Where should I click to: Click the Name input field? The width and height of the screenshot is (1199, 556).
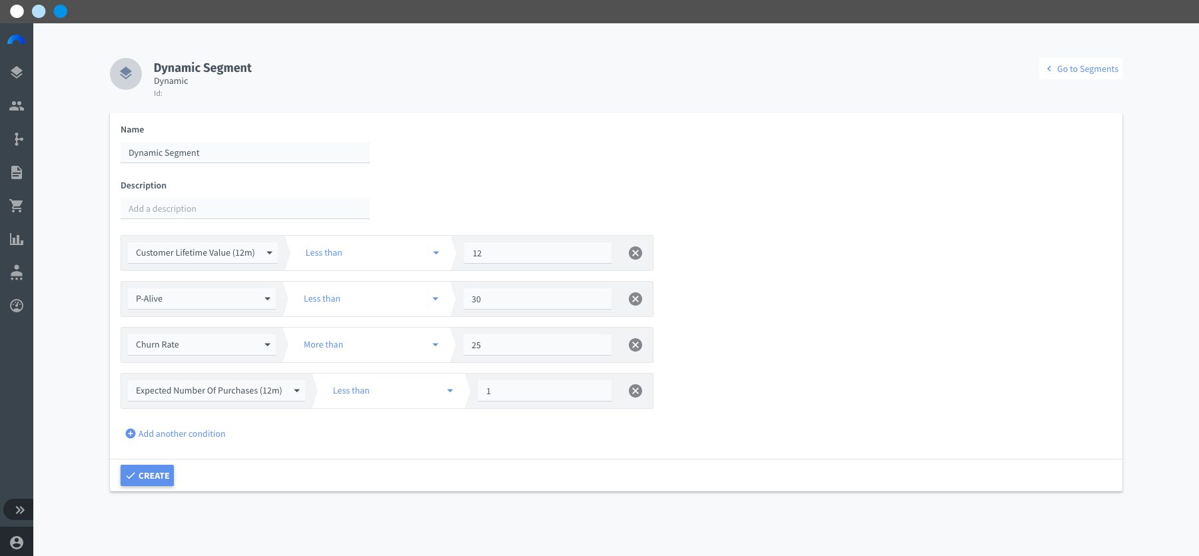[245, 152]
